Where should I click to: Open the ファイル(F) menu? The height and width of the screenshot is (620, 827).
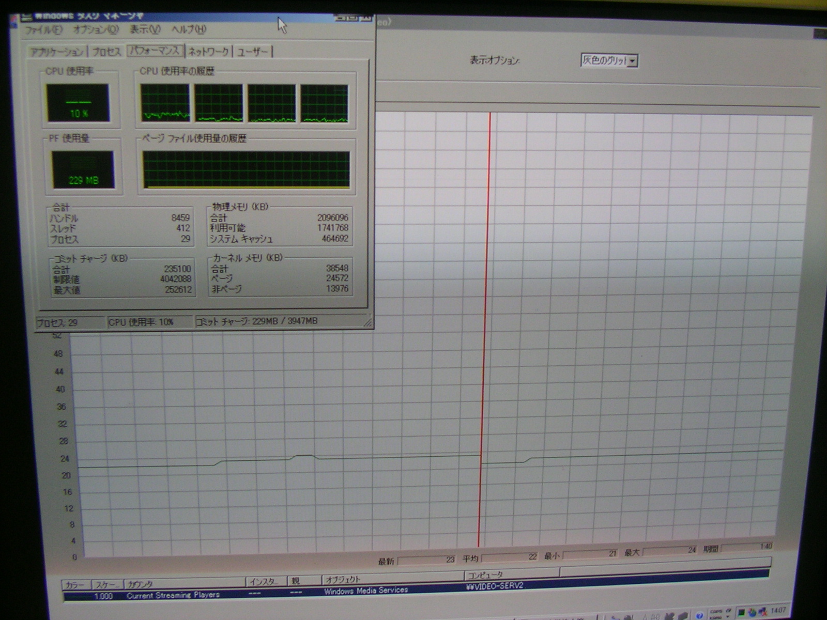tap(43, 30)
